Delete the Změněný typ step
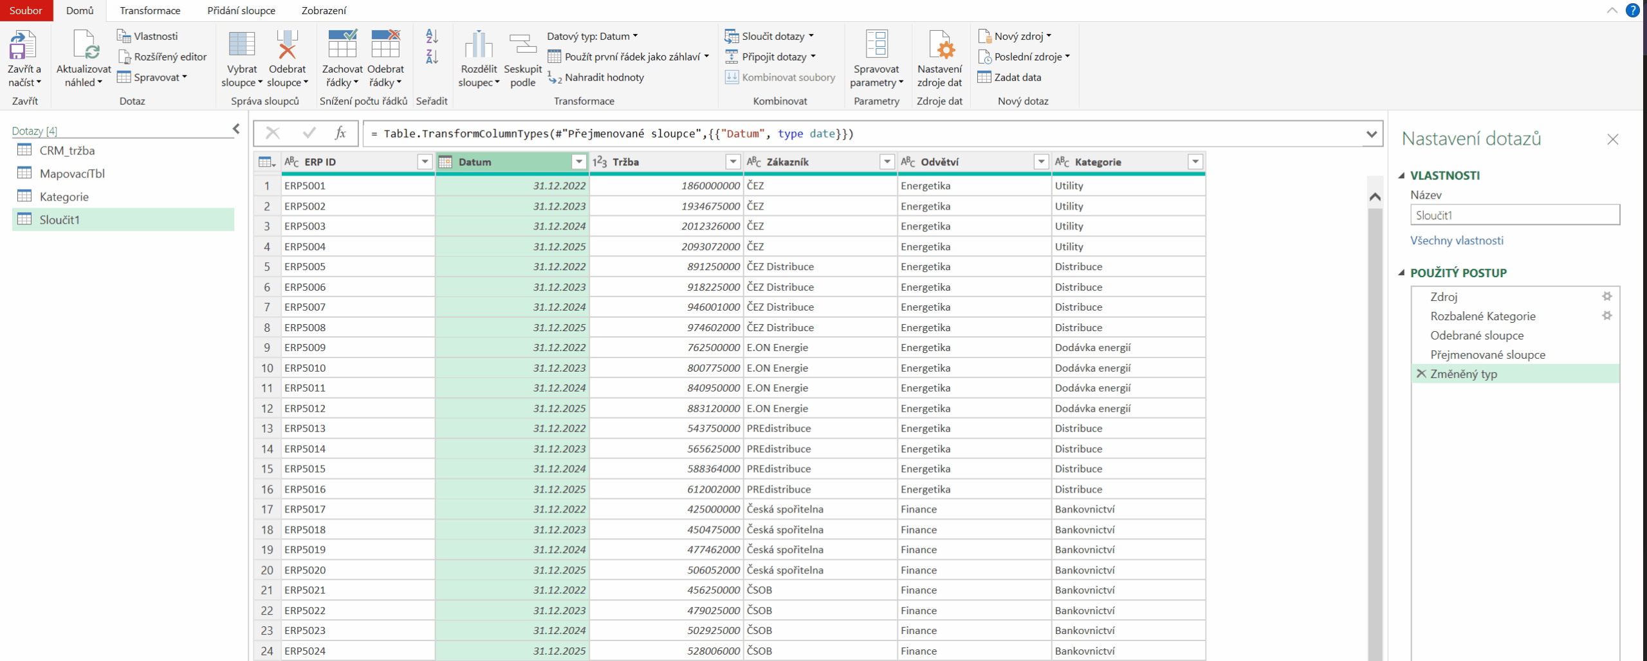This screenshot has height=661, width=1647. [x=1421, y=374]
